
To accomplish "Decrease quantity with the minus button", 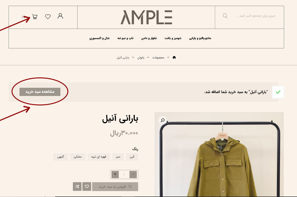I will (x=133, y=174).
